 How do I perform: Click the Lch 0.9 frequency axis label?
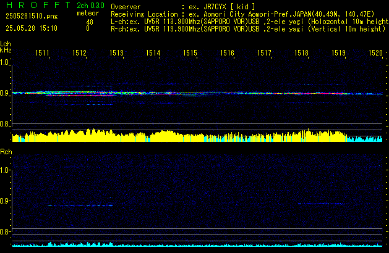click(x=4, y=93)
